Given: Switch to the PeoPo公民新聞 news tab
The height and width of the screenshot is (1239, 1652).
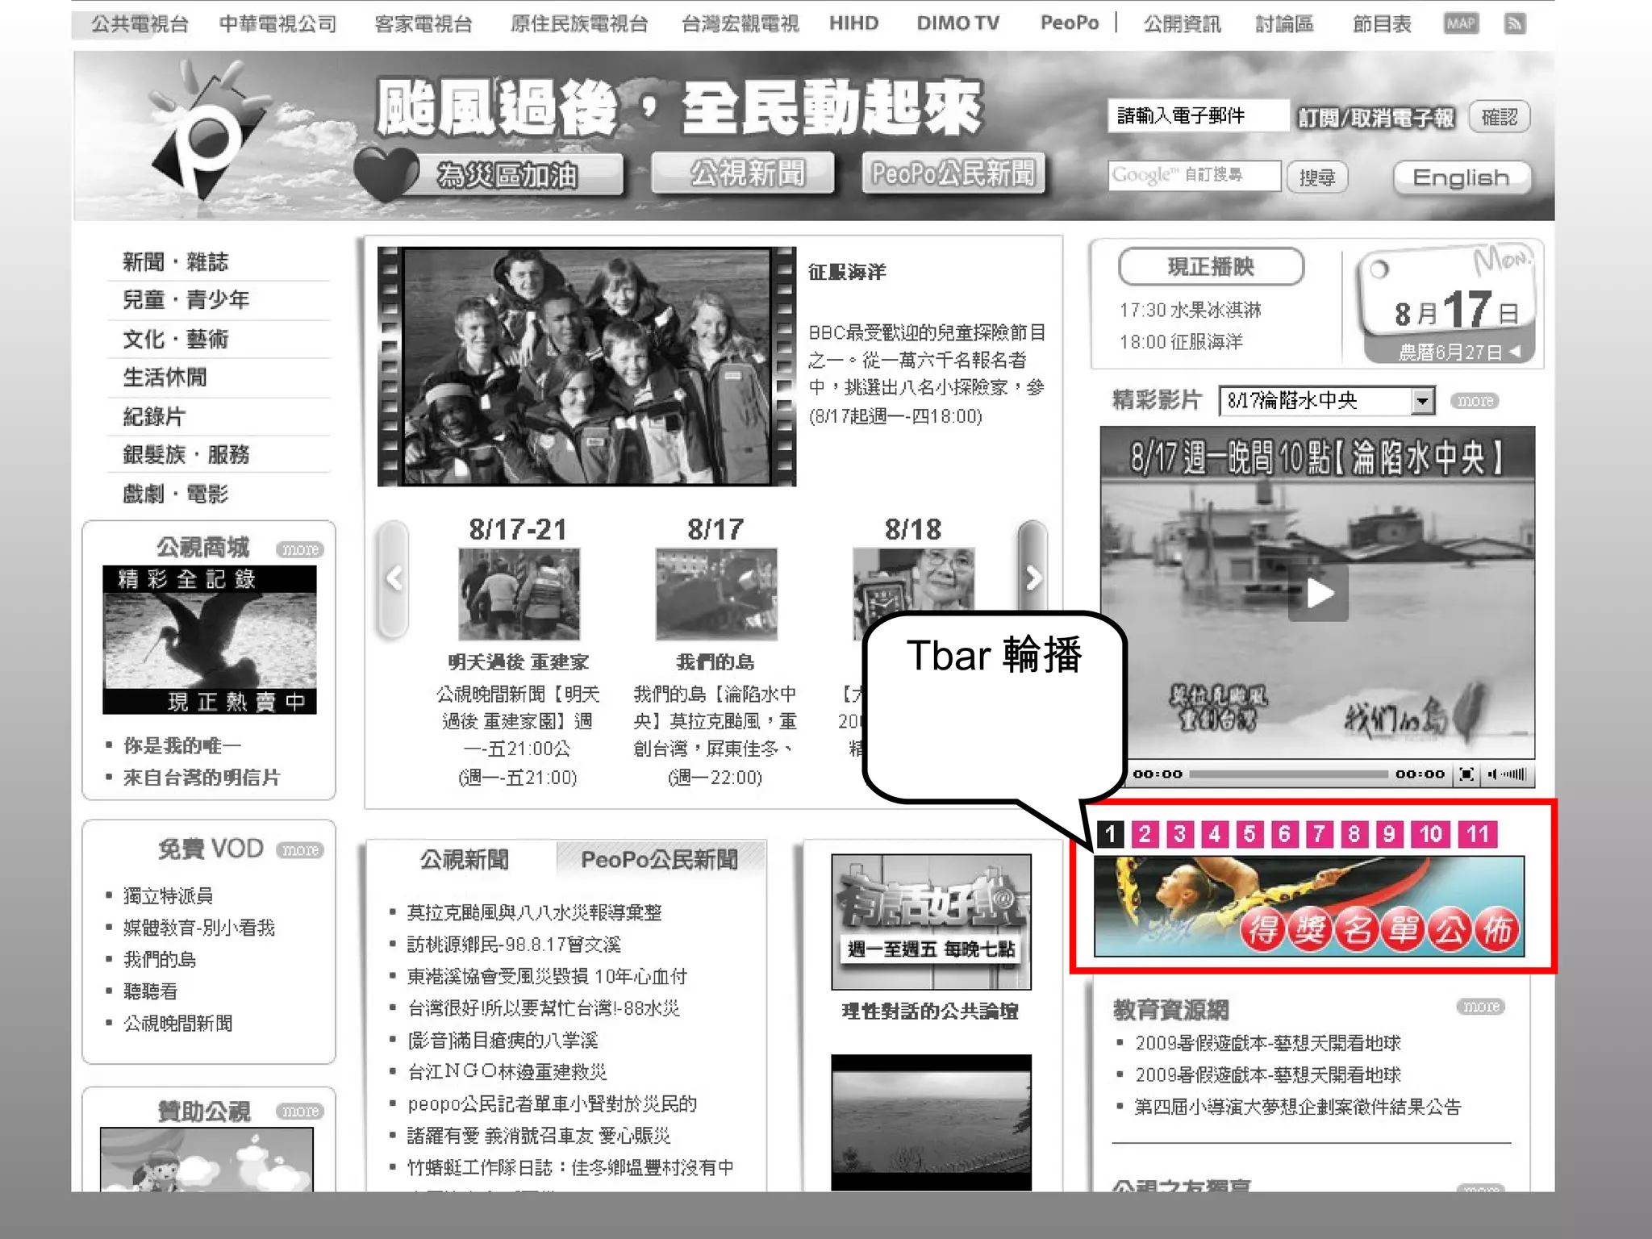Looking at the screenshot, I should [x=660, y=860].
